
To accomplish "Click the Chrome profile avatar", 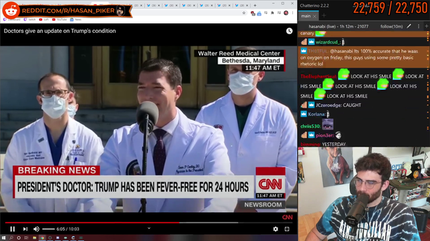I will click(x=286, y=13).
